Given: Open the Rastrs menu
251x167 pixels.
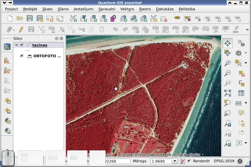Looking at the screenshot, I should click(x=145, y=9).
